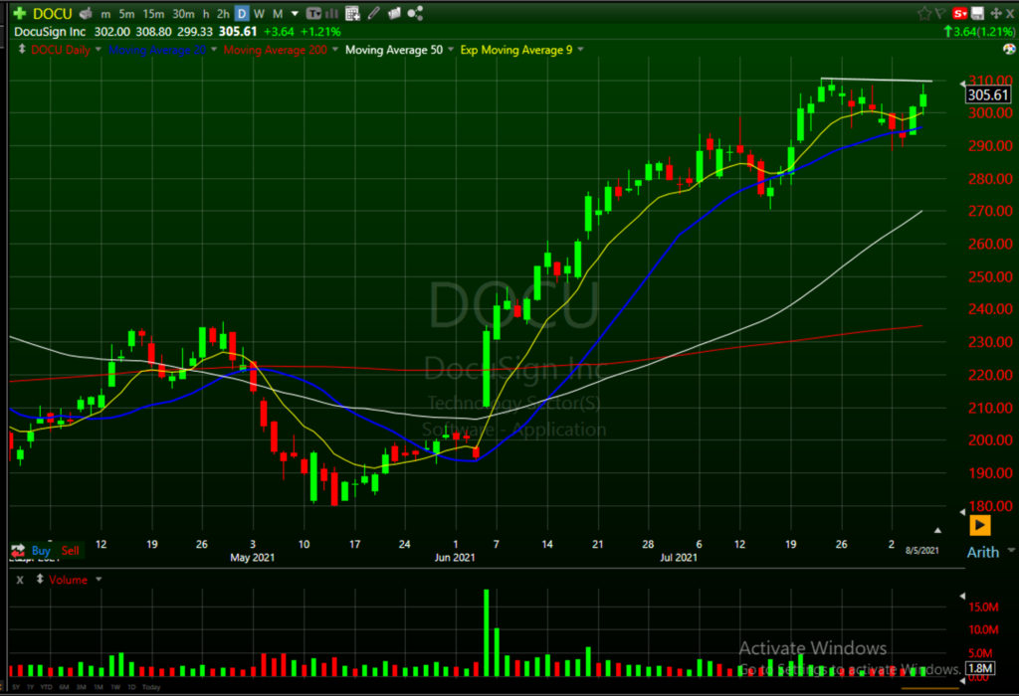Flag the DOCU symbol
Screen dimensions: 1019x696
(940, 13)
